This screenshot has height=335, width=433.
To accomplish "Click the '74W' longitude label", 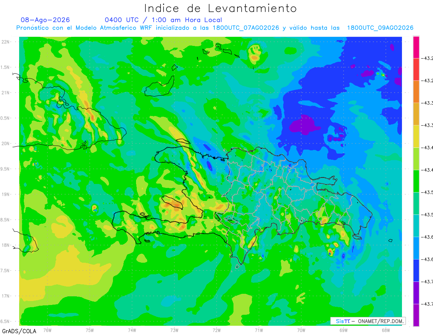I will tap(132, 330).
